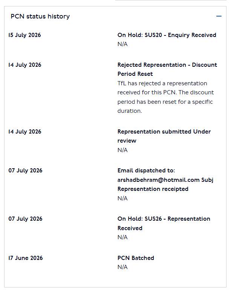Select Representation submitted Under review status

164,136
